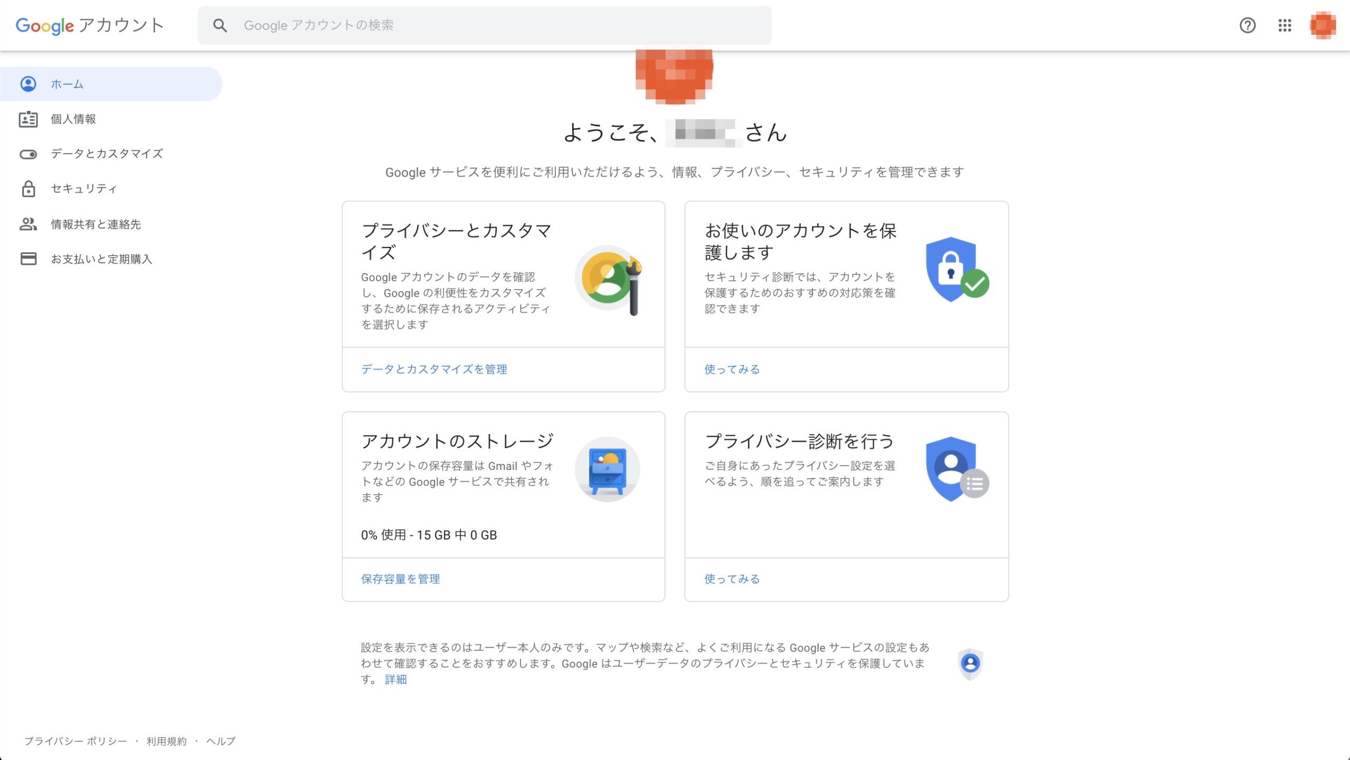Open データとカスタマイズ in the sidebar
The height and width of the screenshot is (760, 1350).
pyautogui.click(x=111, y=154)
